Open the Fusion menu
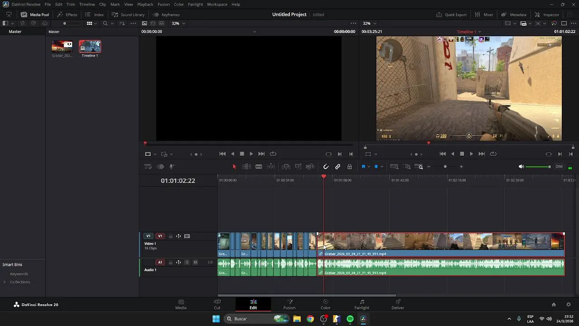This screenshot has width=579, height=326. [x=164, y=4]
